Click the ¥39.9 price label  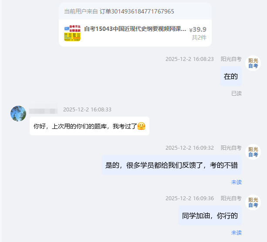click(x=198, y=30)
